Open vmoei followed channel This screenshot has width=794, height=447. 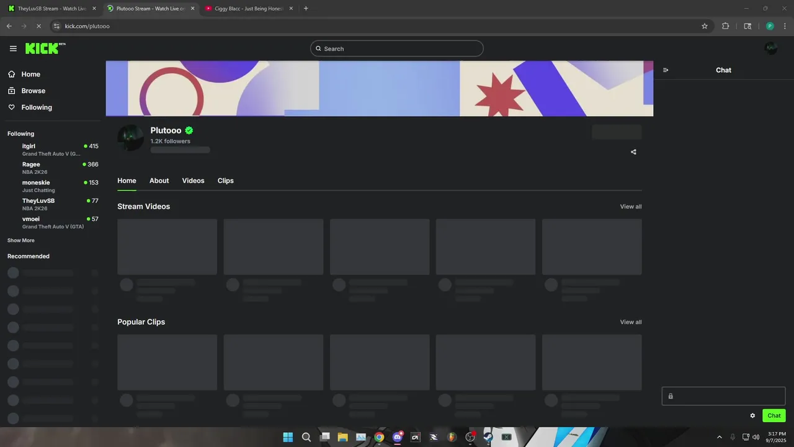(x=53, y=222)
